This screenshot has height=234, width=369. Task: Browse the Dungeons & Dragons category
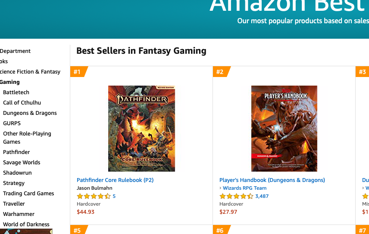30,113
